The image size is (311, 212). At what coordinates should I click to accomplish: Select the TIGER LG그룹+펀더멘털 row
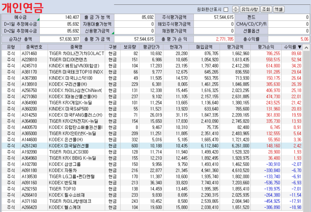click(152, 176)
